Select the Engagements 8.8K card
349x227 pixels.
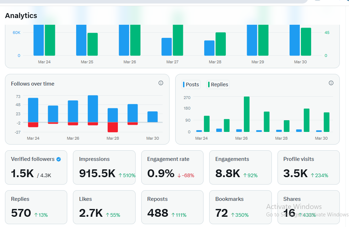coord(240,167)
